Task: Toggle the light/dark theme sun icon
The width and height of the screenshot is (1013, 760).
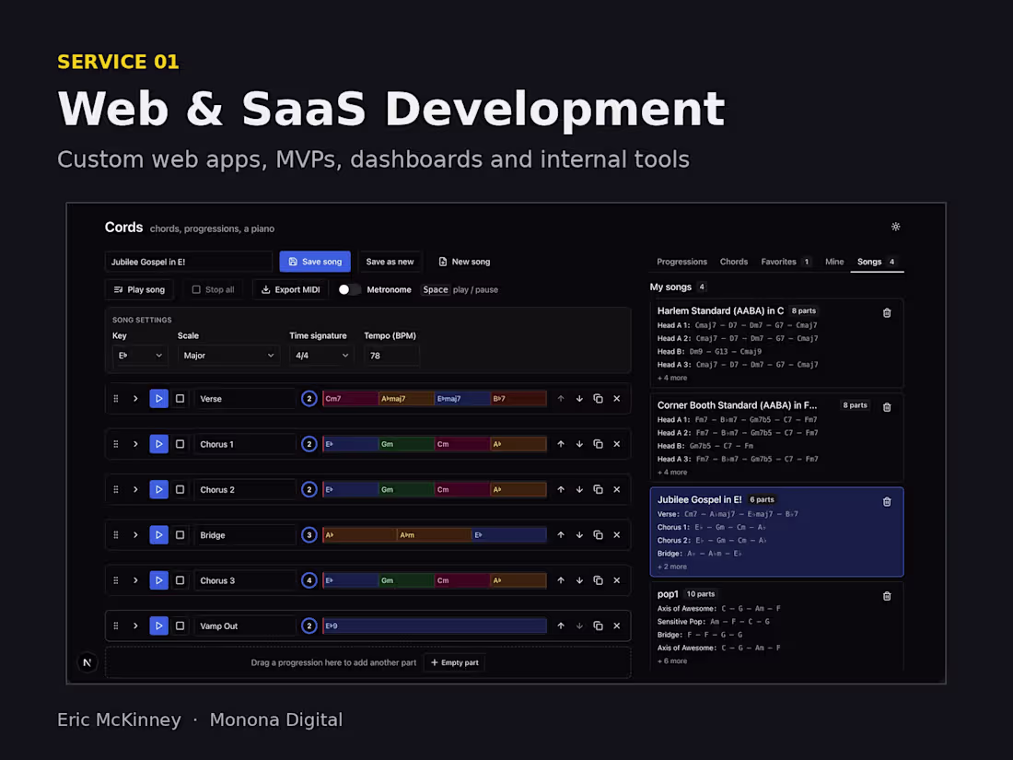Action: coord(895,227)
